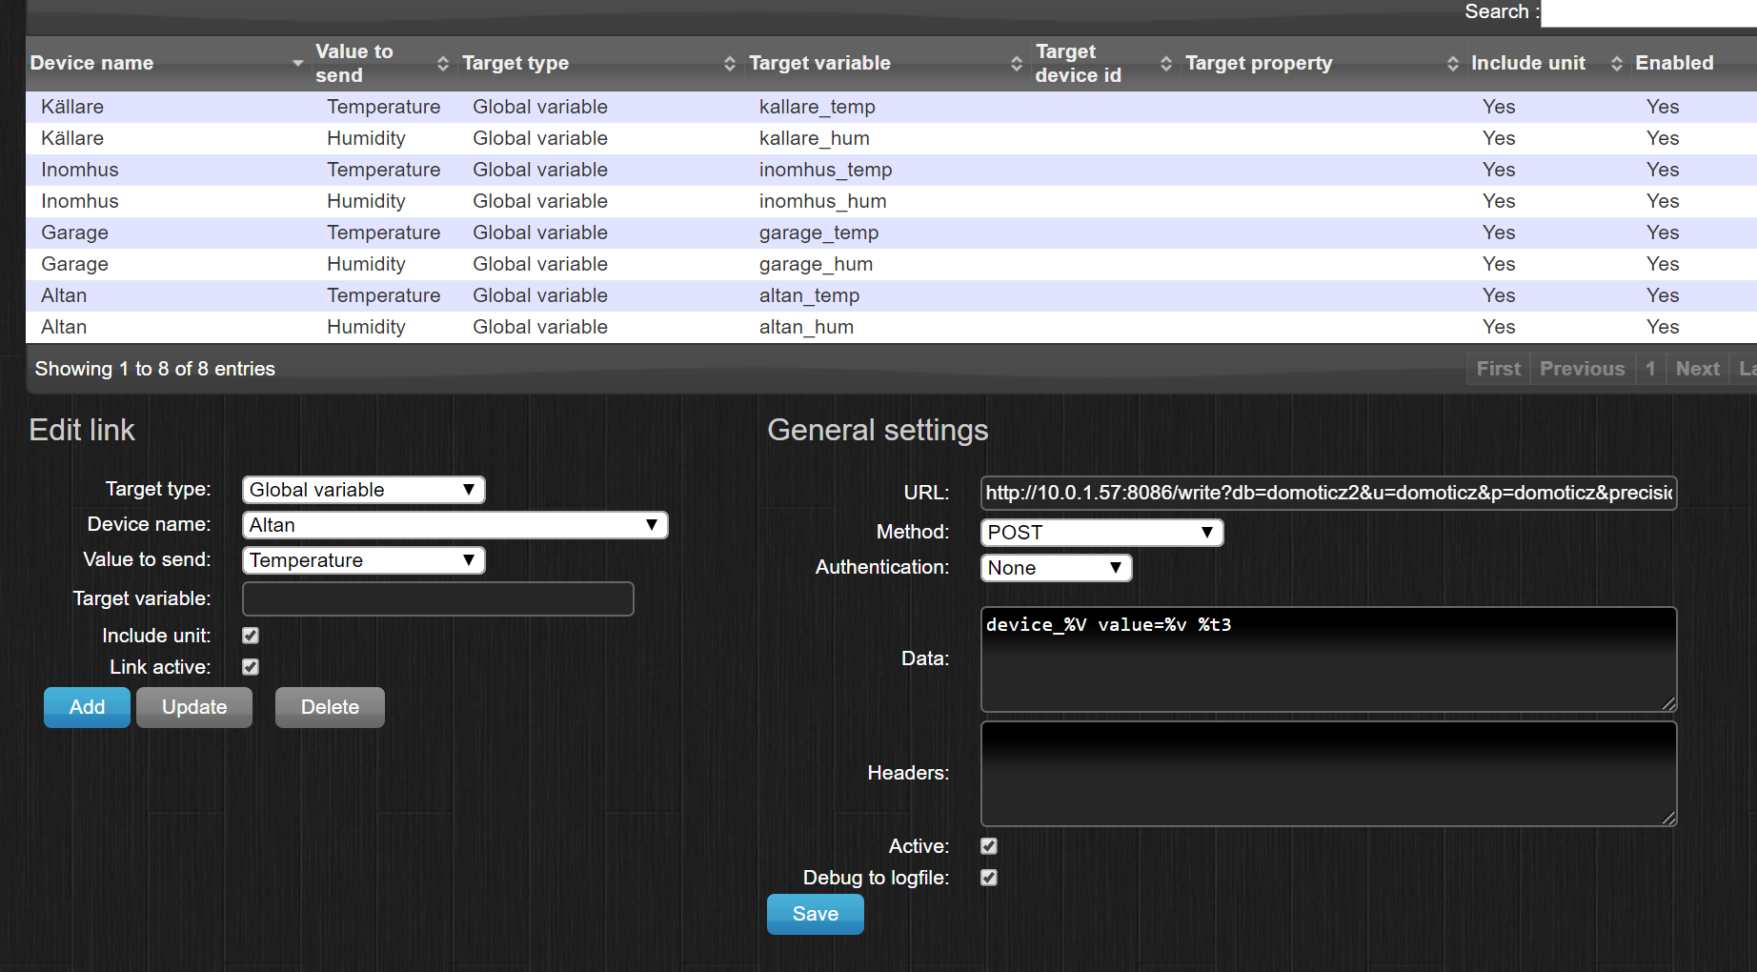This screenshot has width=1757, height=972.
Task: Click the Add button
Action: click(86, 707)
